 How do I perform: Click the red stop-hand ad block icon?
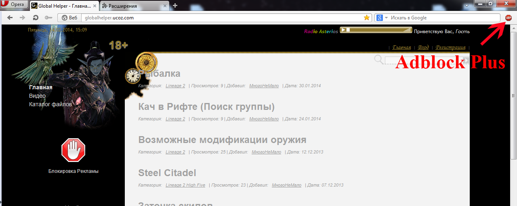pyautogui.click(x=73, y=150)
